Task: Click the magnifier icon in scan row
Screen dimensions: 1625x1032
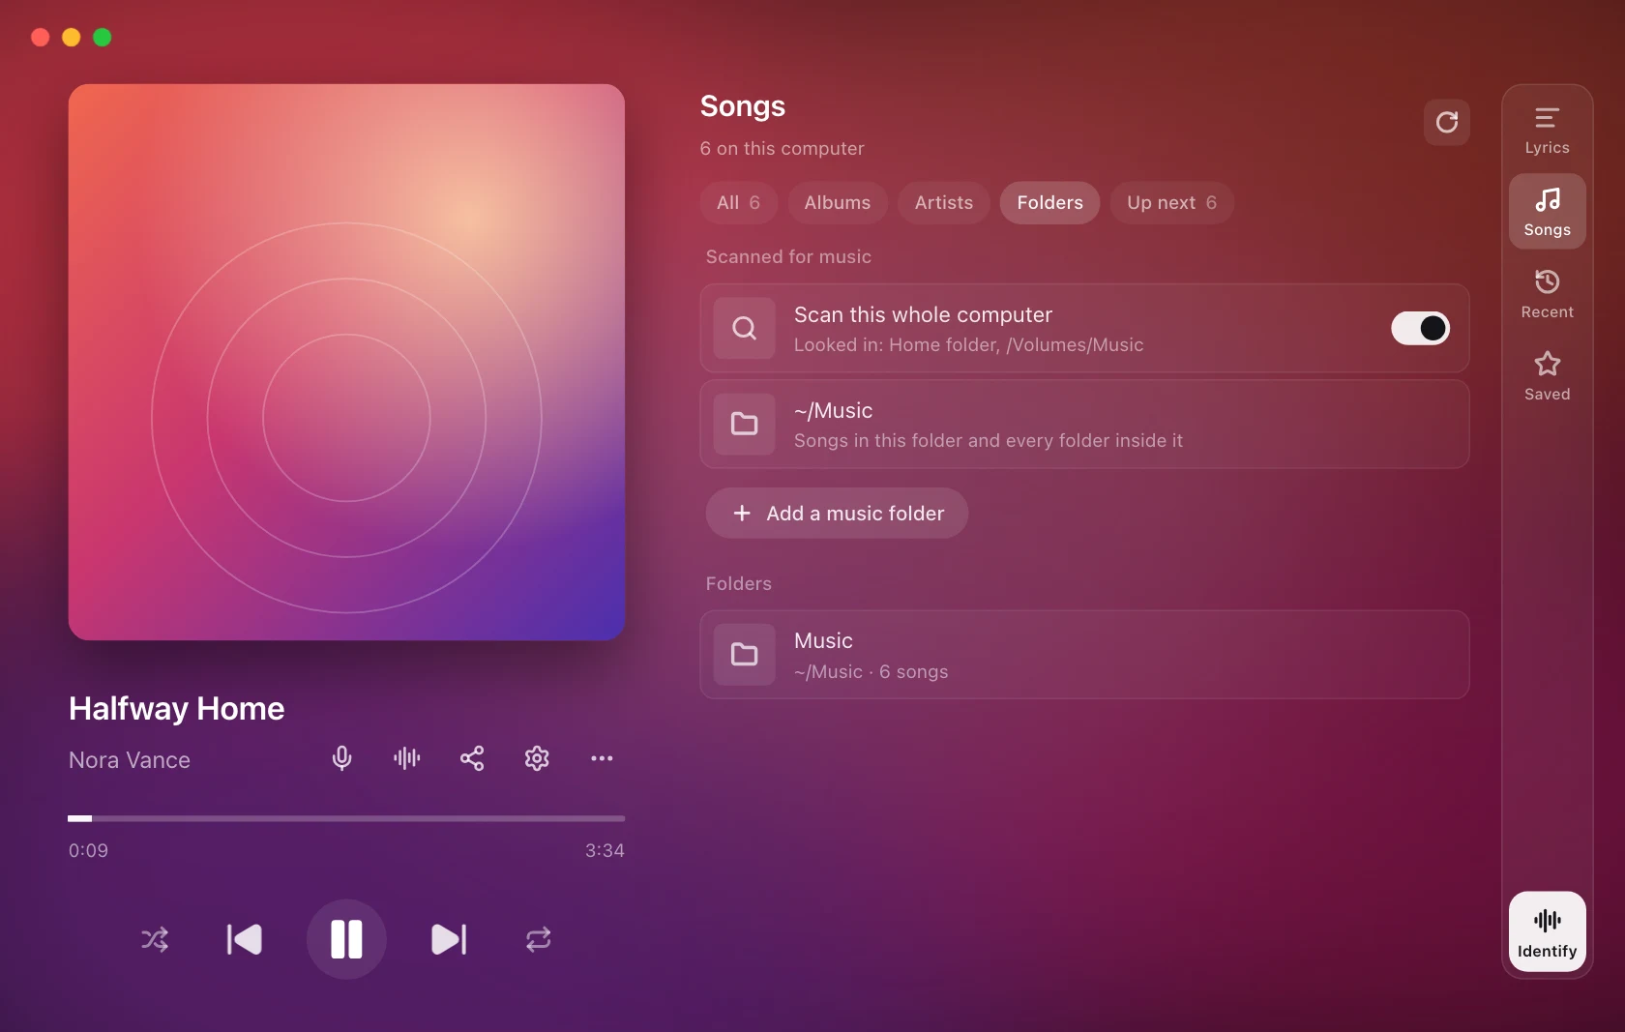Action: 744,329
